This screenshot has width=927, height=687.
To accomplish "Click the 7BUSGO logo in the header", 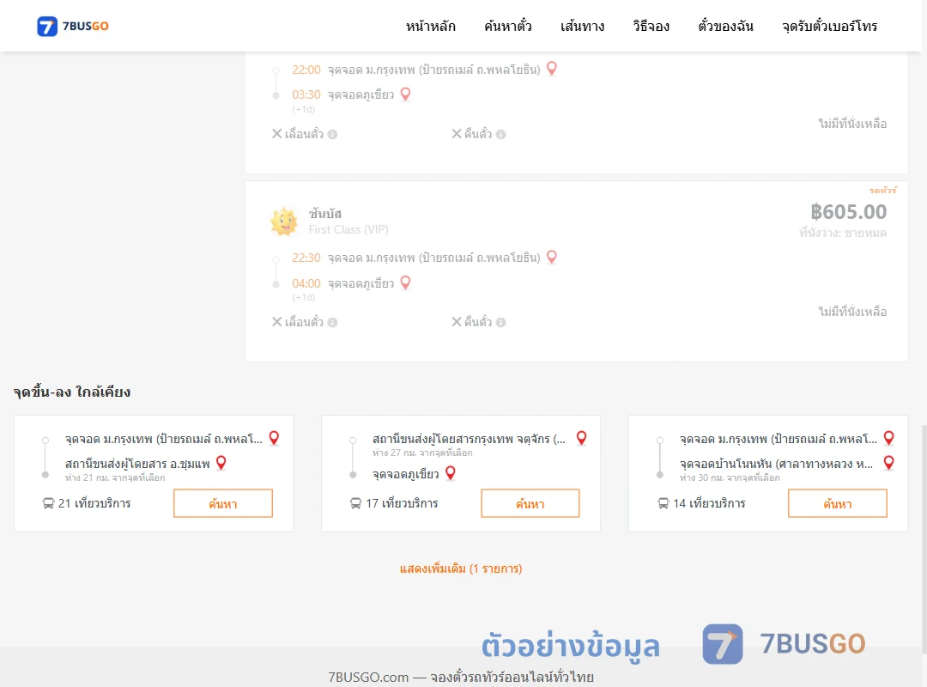I will coord(73,26).
